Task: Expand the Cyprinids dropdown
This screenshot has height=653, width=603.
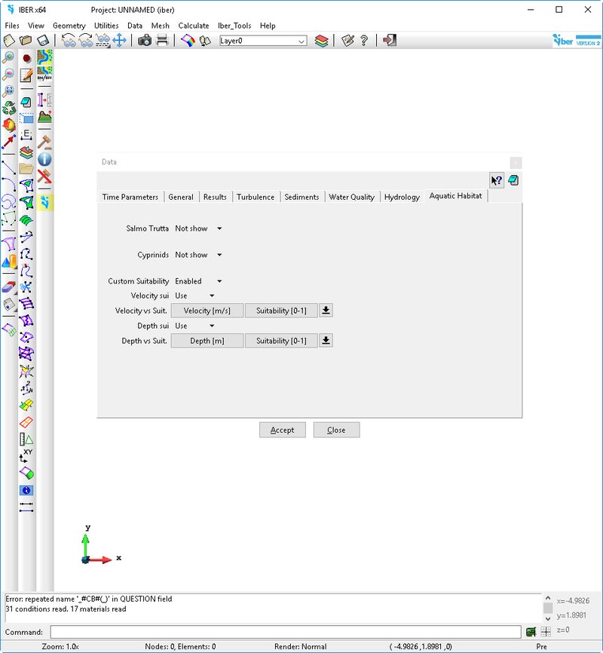Action: click(198, 255)
